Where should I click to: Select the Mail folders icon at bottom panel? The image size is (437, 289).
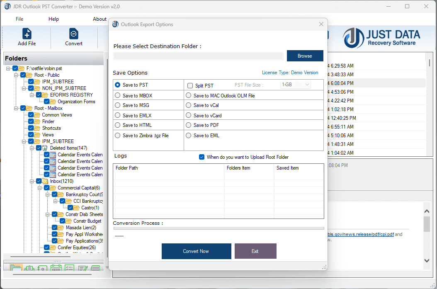click(x=16, y=269)
